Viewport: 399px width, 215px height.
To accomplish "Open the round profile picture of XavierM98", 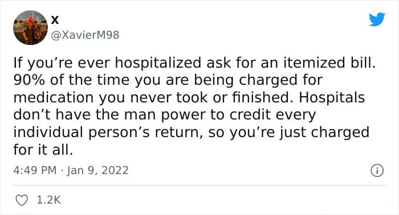I will [x=31, y=28].
